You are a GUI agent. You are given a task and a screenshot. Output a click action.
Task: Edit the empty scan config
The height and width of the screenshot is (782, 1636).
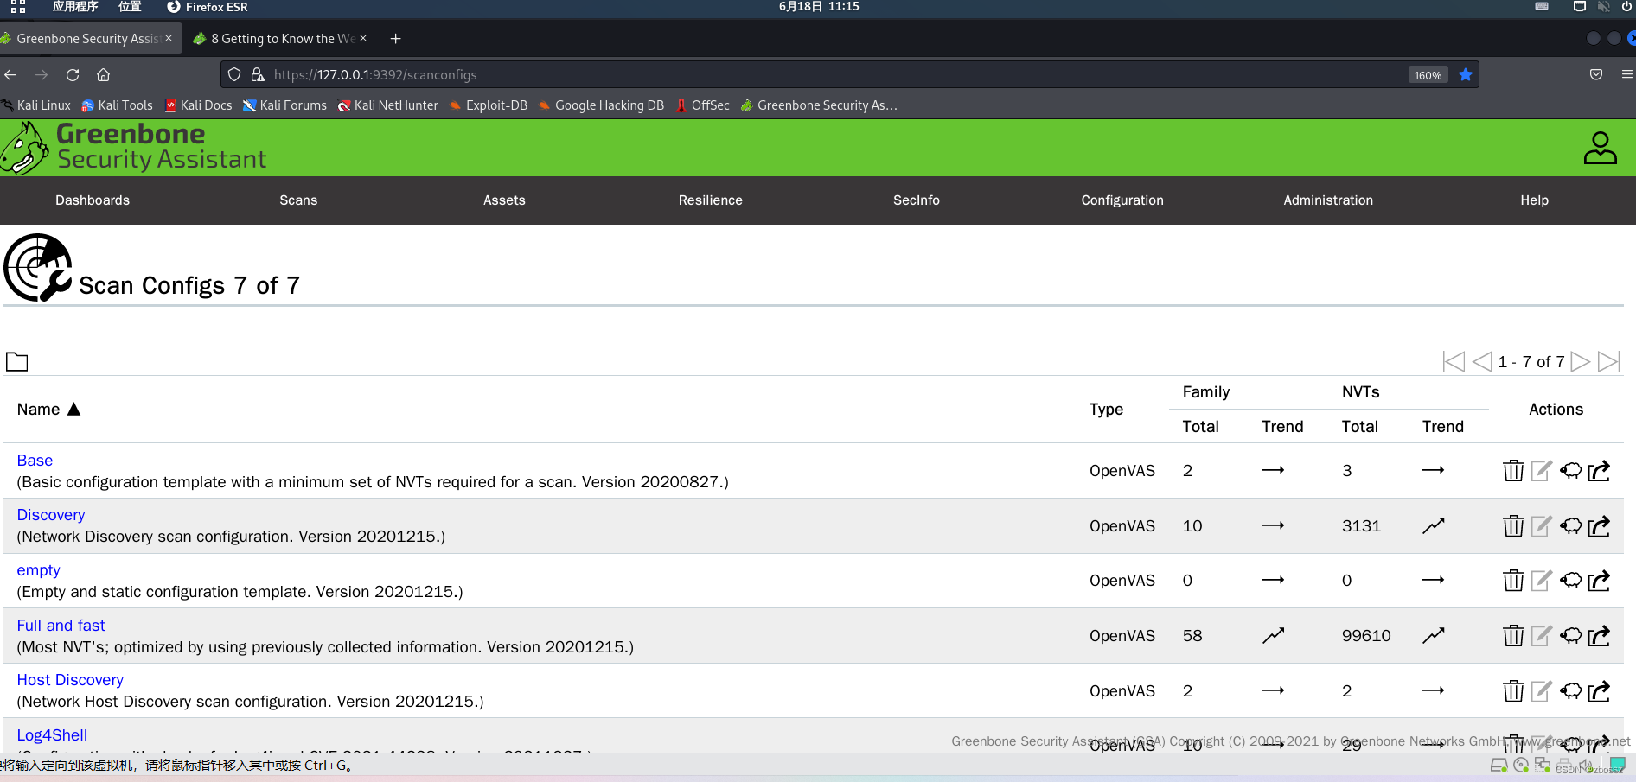(1542, 580)
